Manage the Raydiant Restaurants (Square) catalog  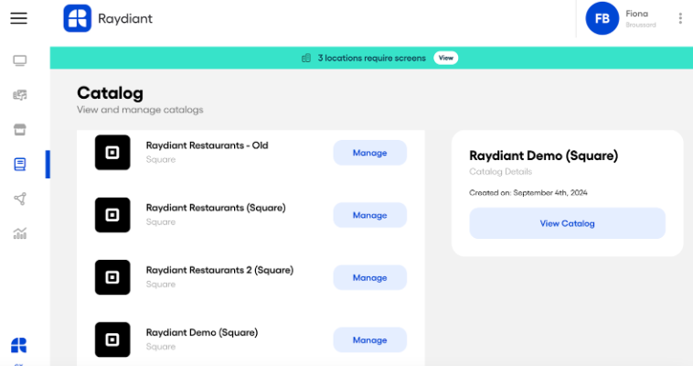(370, 215)
